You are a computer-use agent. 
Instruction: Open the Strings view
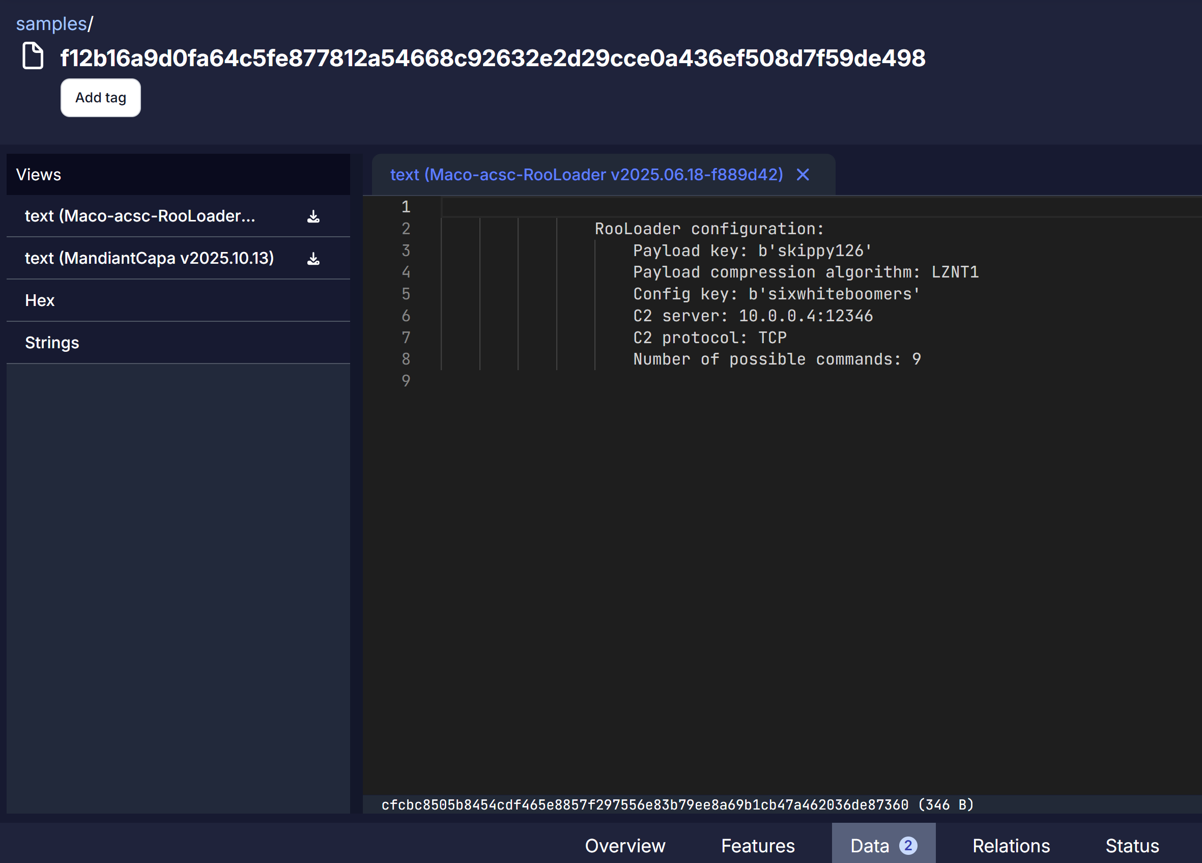click(x=51, y=342)
